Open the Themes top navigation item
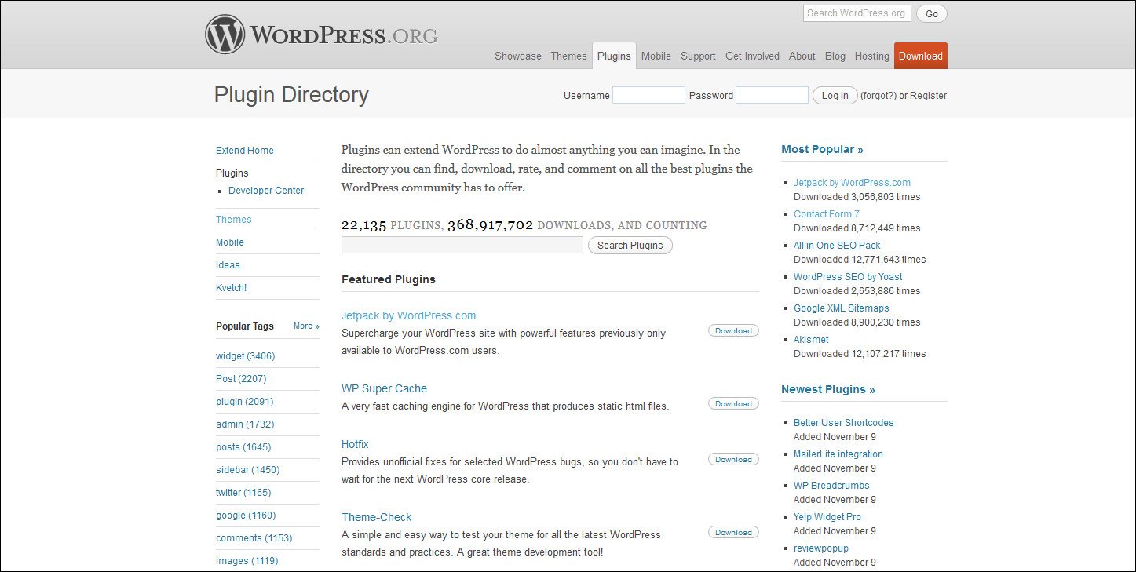This screenshot has width=1136, height=572. click(568, 56)
